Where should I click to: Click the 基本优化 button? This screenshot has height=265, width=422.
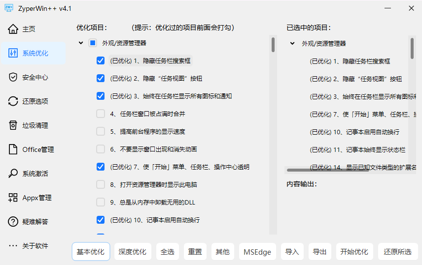91,252
